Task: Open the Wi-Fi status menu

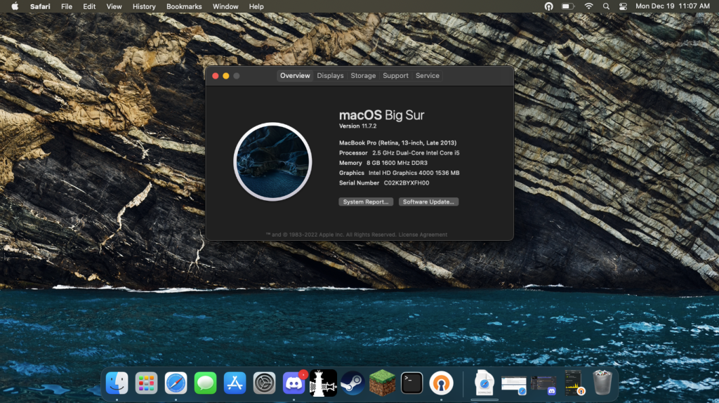Action: pos(588,6)
